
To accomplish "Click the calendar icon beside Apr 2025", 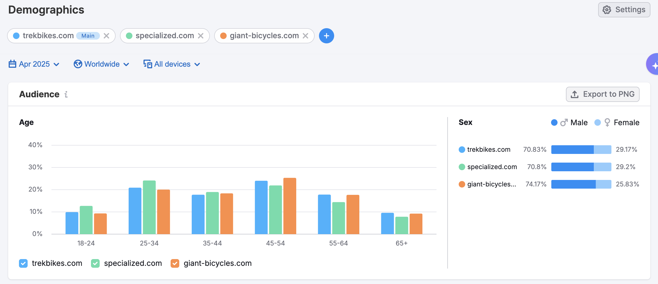I will 12,64.
